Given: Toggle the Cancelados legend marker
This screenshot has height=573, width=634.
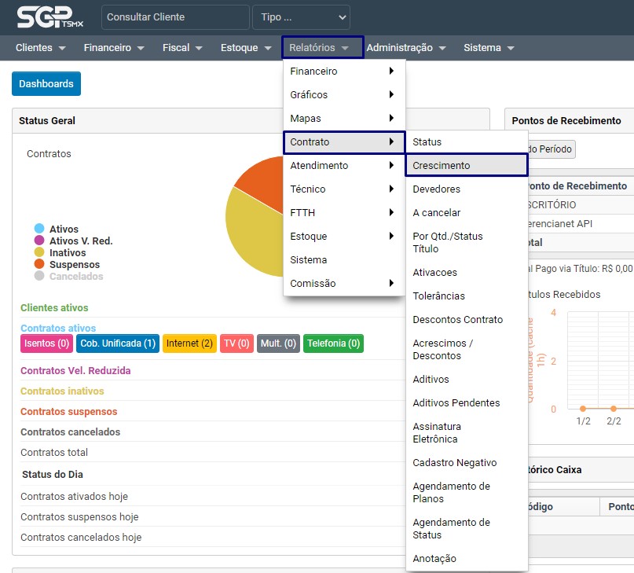Looking at the screenshot, I should click(x=38, y=276).
